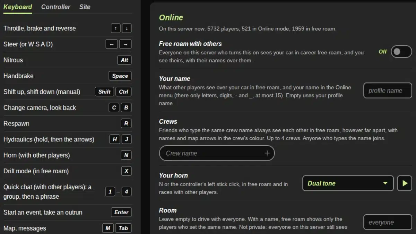Click the Nitrous row label

click(13, 60)
